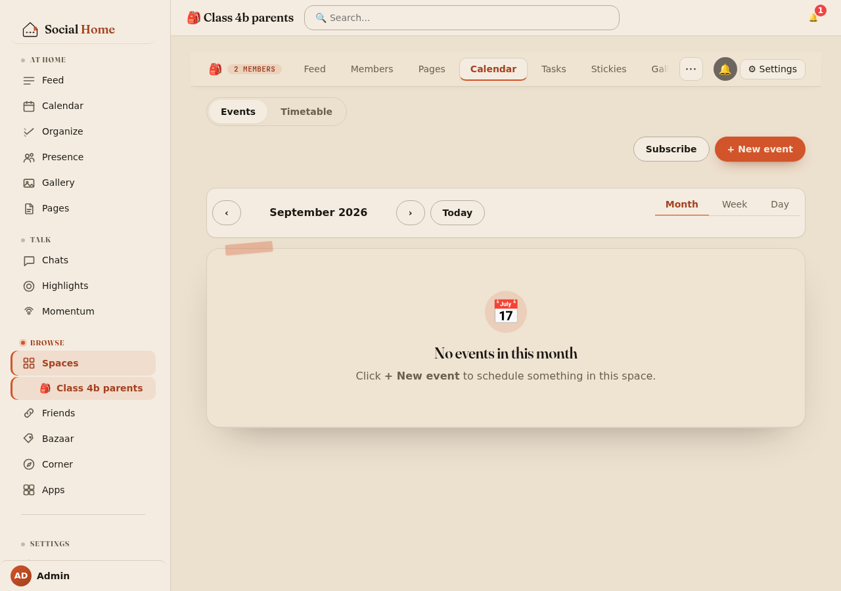Open notifications bell with red badge
Screen dimensions: 841x591
[814, 17]
